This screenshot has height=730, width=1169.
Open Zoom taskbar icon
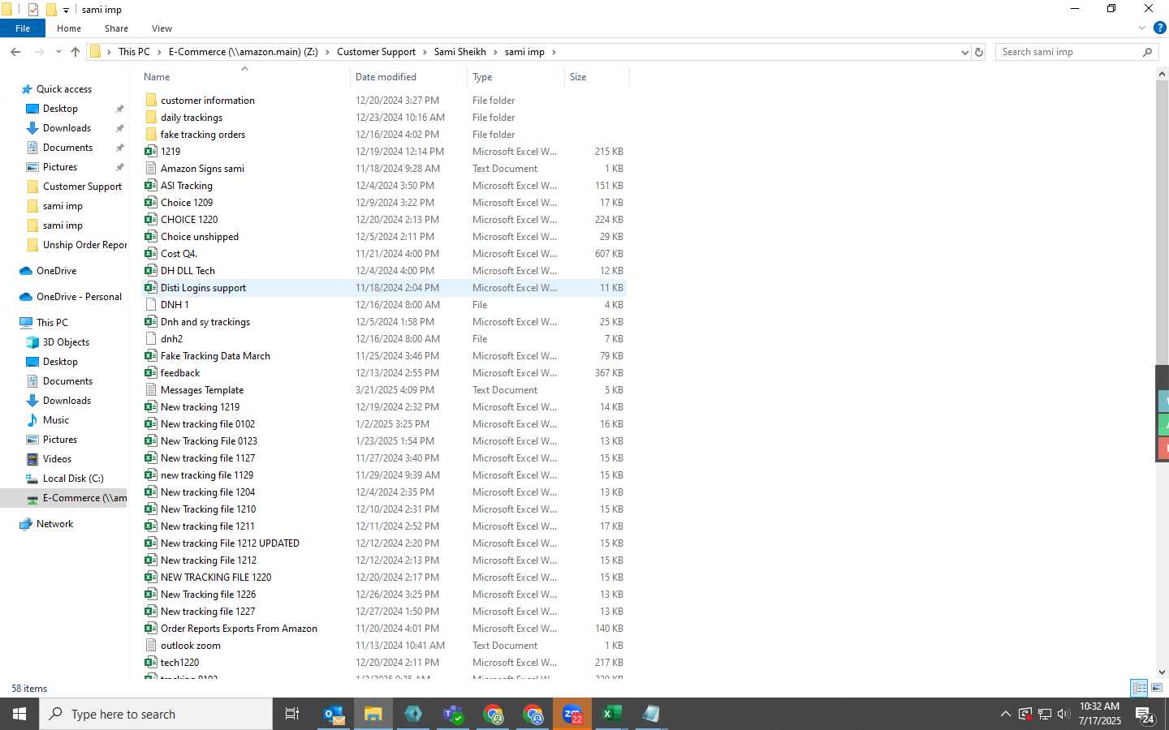pos(572,714)
